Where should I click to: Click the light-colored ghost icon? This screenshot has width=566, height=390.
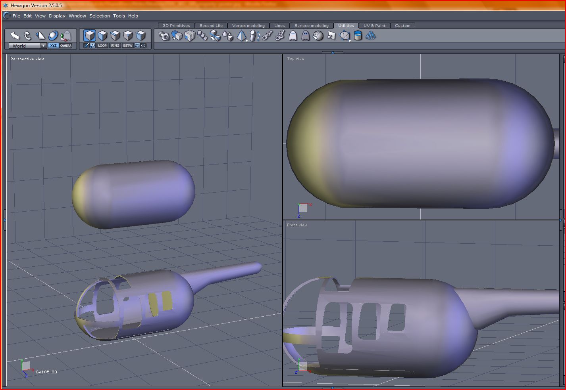[x=293, y=36]
